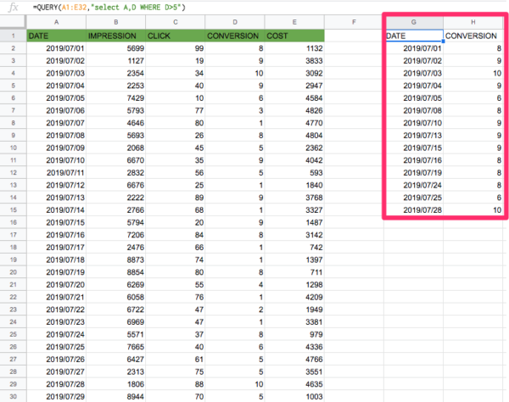The height and width of the screenshot is (402, 509).
Task: Click 2019/07/29 in column A
Action: click(57, 396)
